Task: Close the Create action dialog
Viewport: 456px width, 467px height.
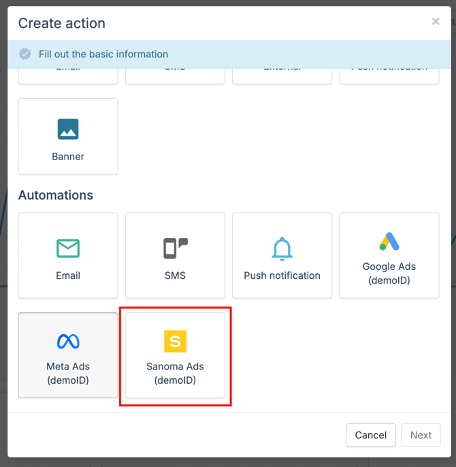Action: click(x=436, y=22)
